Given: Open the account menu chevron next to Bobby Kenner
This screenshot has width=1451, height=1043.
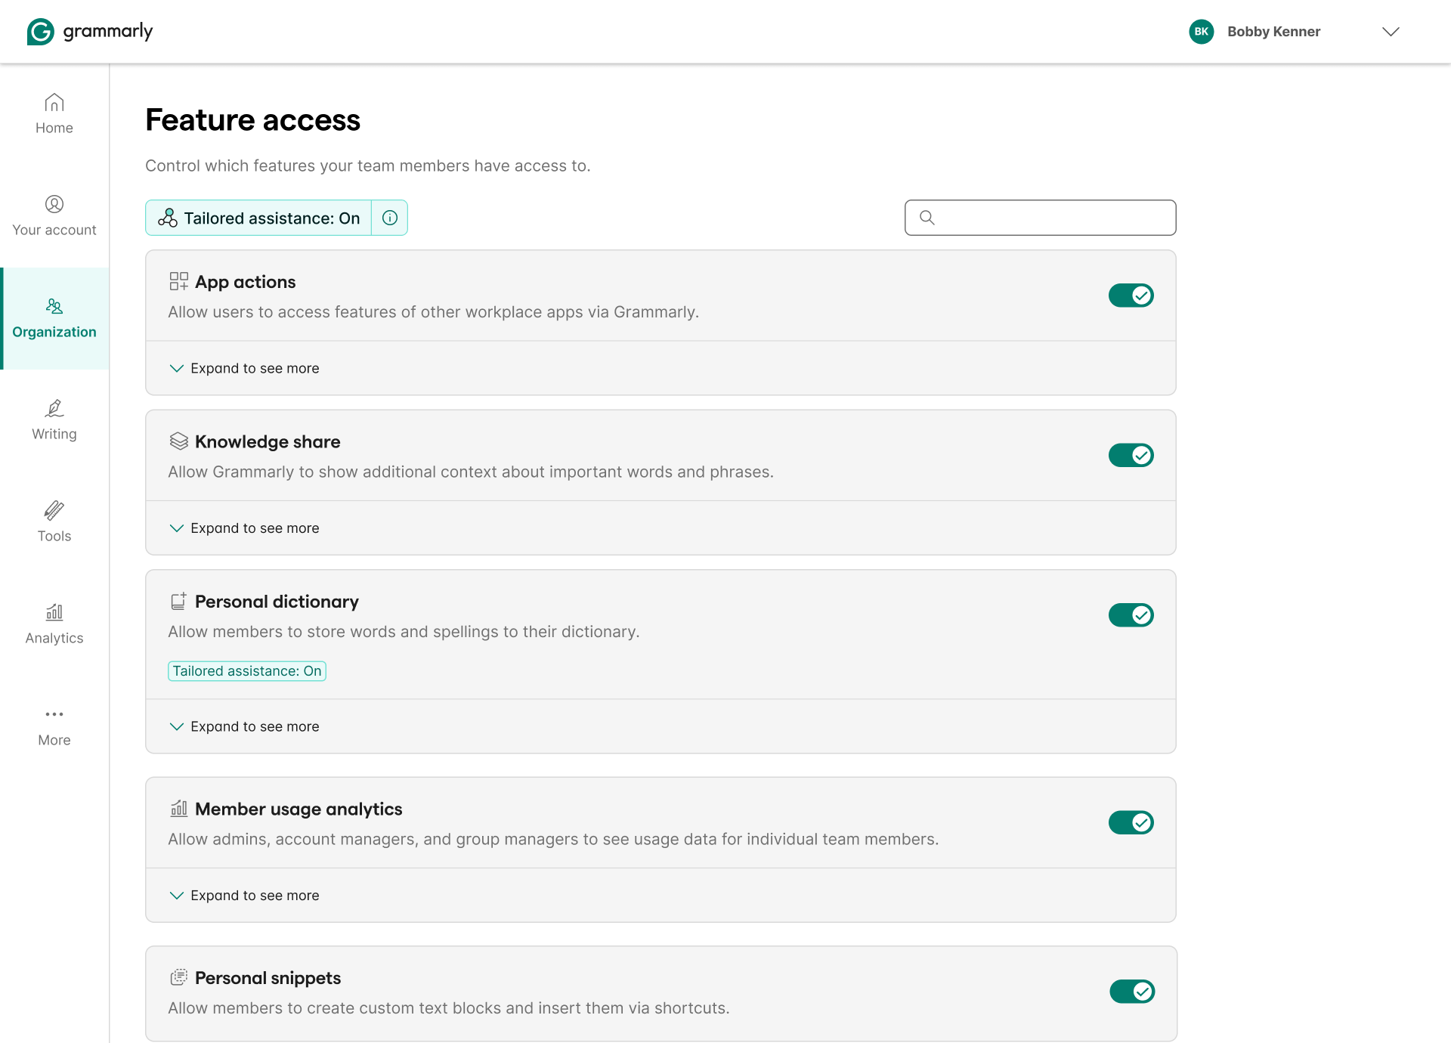Looking at the screenshot, I should (x=1391, y=31).
